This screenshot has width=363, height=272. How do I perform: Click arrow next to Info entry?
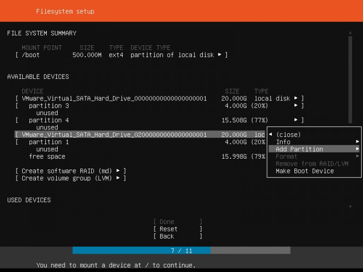point(357,142)
